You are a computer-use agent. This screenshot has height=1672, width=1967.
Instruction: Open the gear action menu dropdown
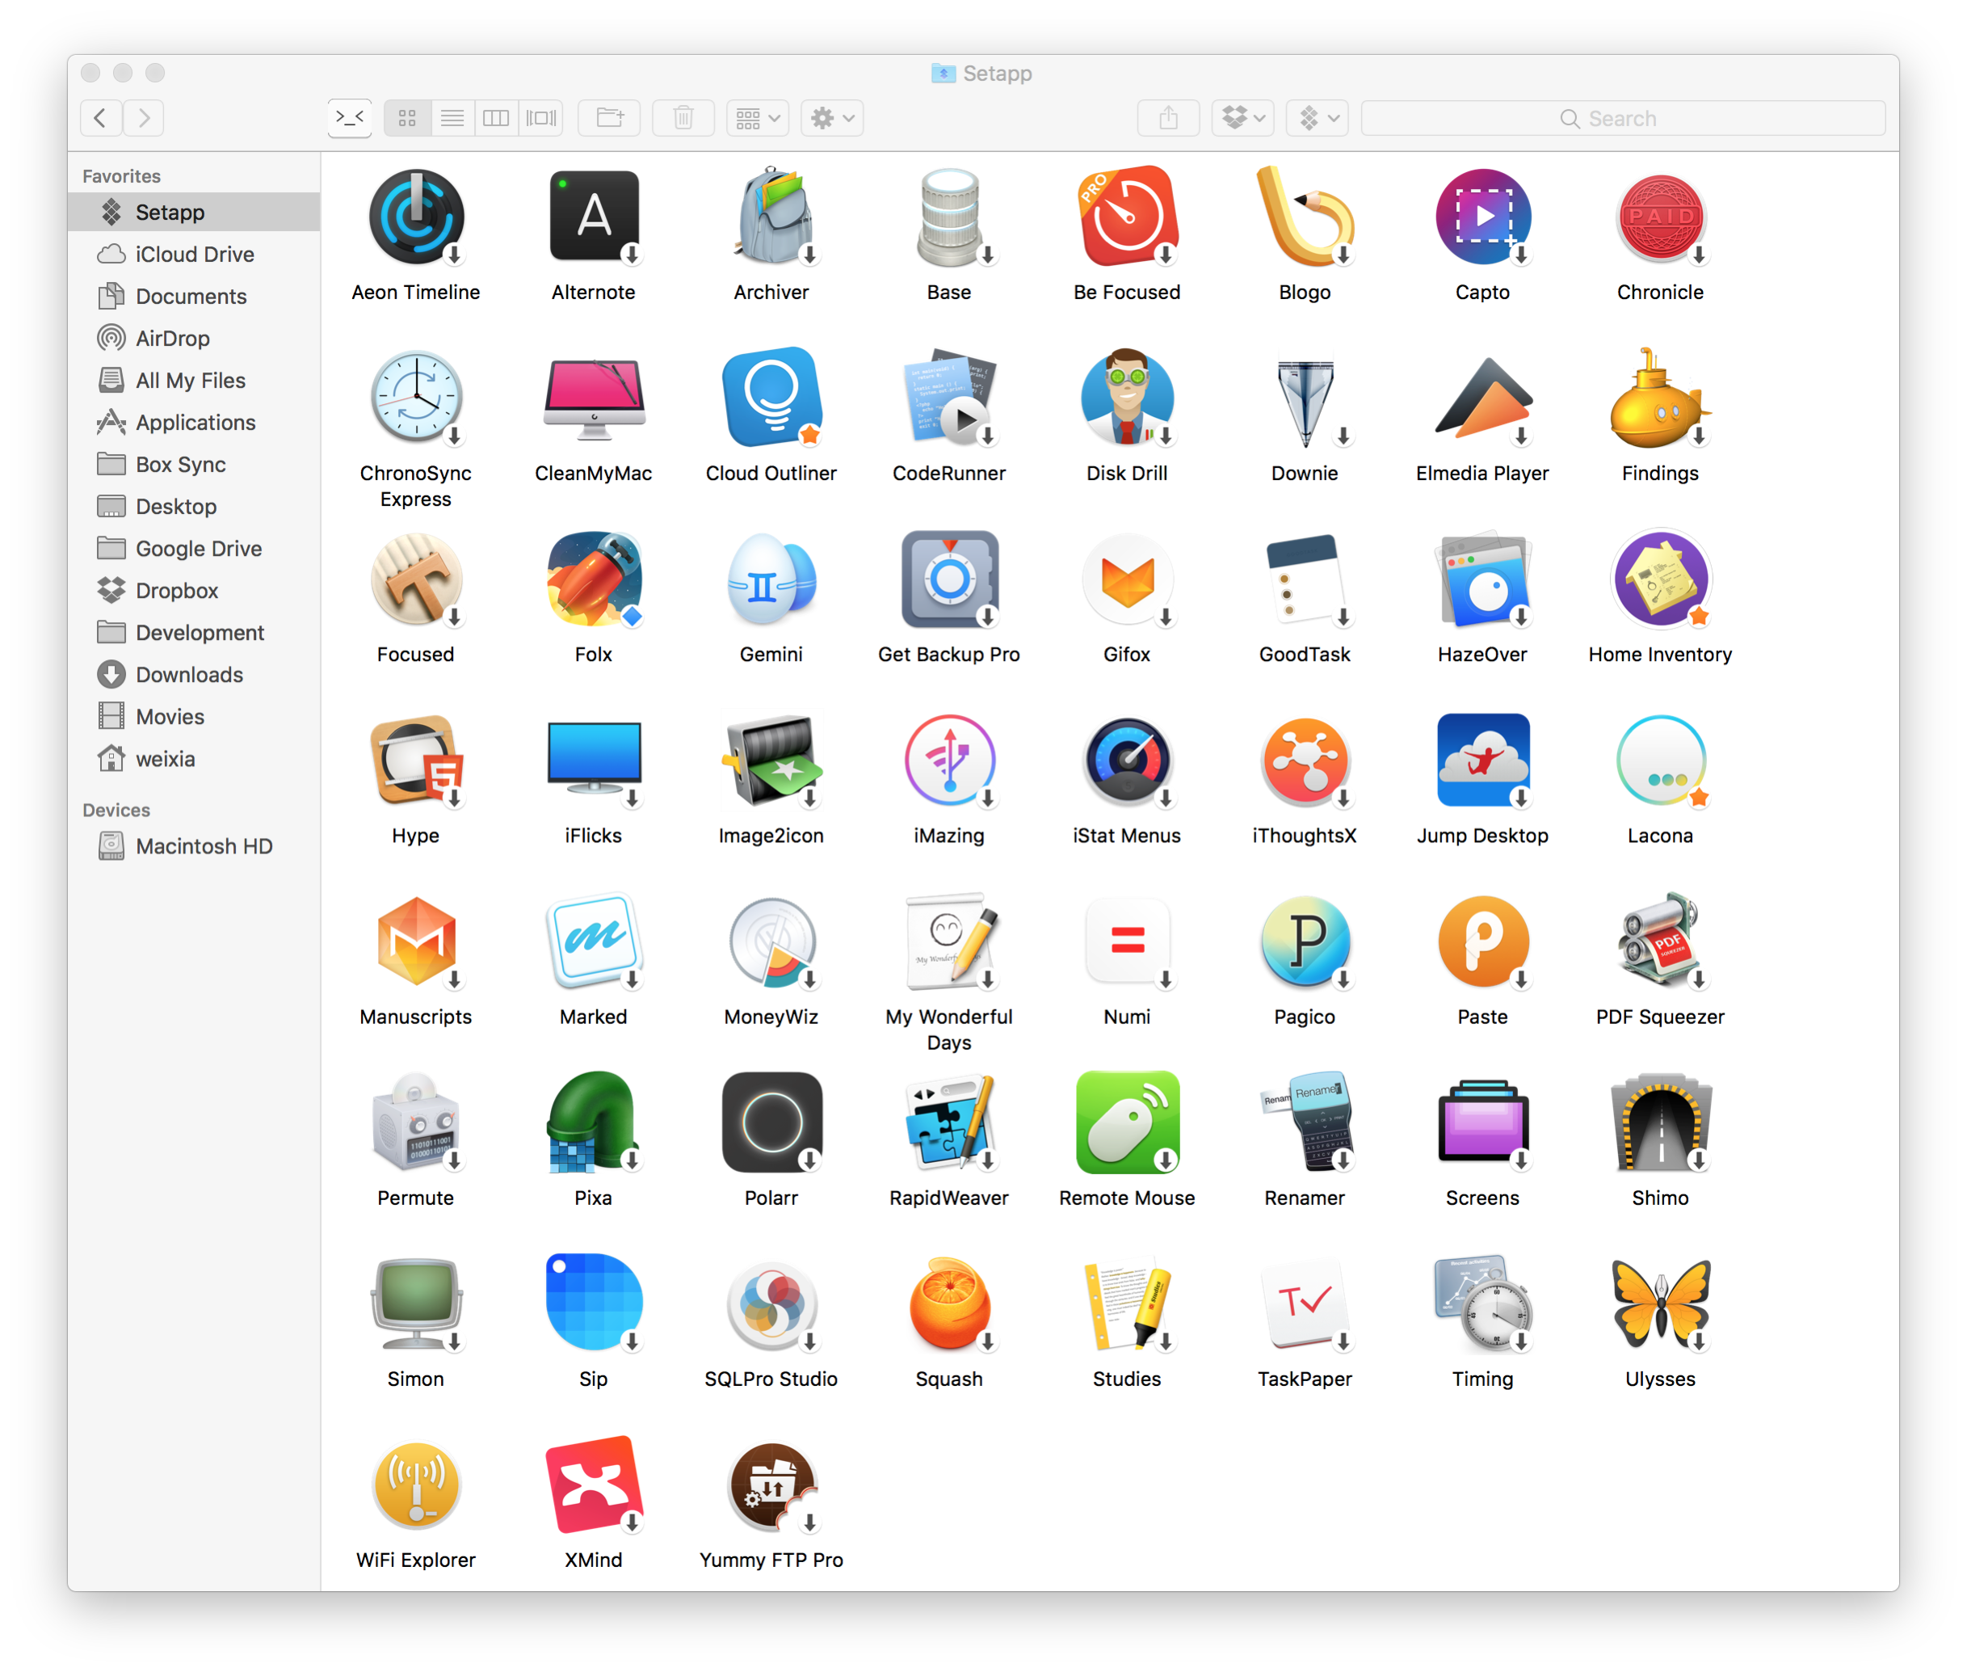(x=832, y=119)
